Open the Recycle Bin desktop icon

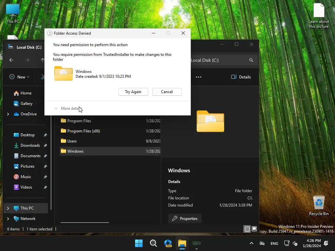pyautogui.click(x=319, y=206)
